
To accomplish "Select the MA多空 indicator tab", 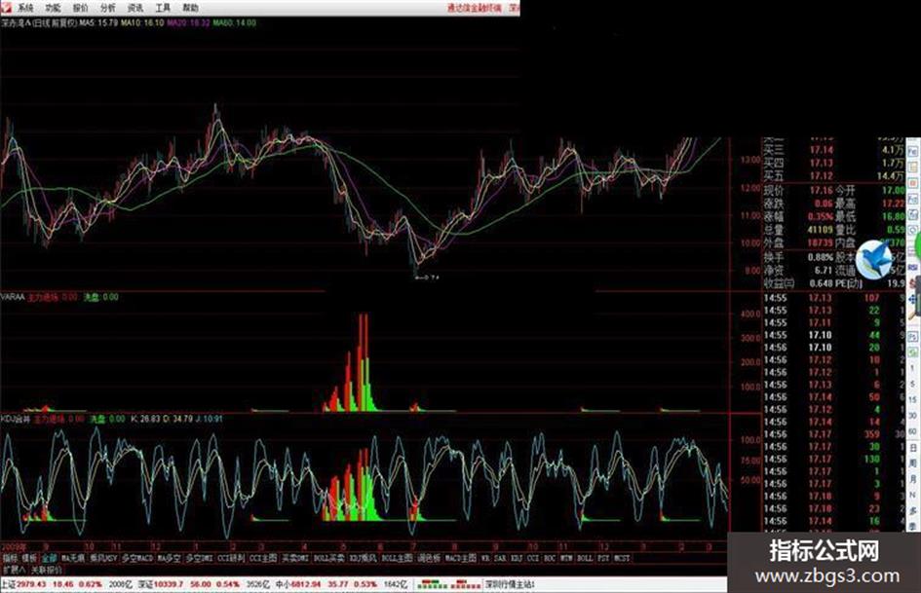I will (170, 558).
